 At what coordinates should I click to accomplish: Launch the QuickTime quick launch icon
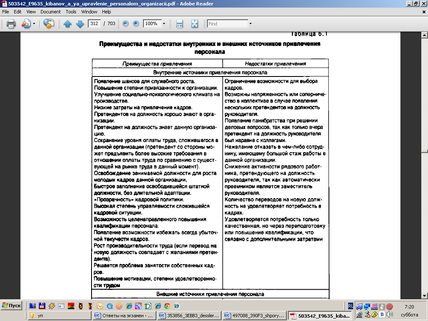click(x=110, y=306)
